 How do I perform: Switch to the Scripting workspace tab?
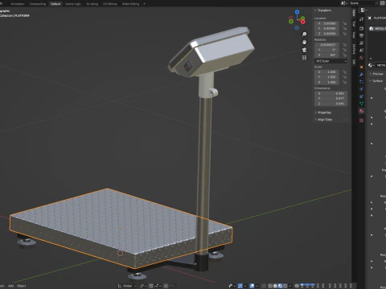[x=92, y=4]
